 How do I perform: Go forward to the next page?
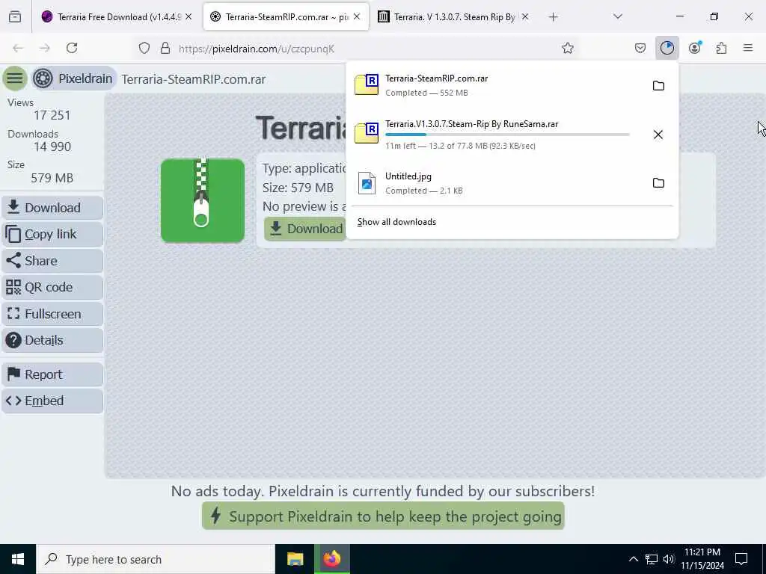pos(44,48)
